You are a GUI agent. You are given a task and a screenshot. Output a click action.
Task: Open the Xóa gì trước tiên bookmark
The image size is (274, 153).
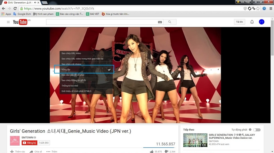tap(116, 14)
